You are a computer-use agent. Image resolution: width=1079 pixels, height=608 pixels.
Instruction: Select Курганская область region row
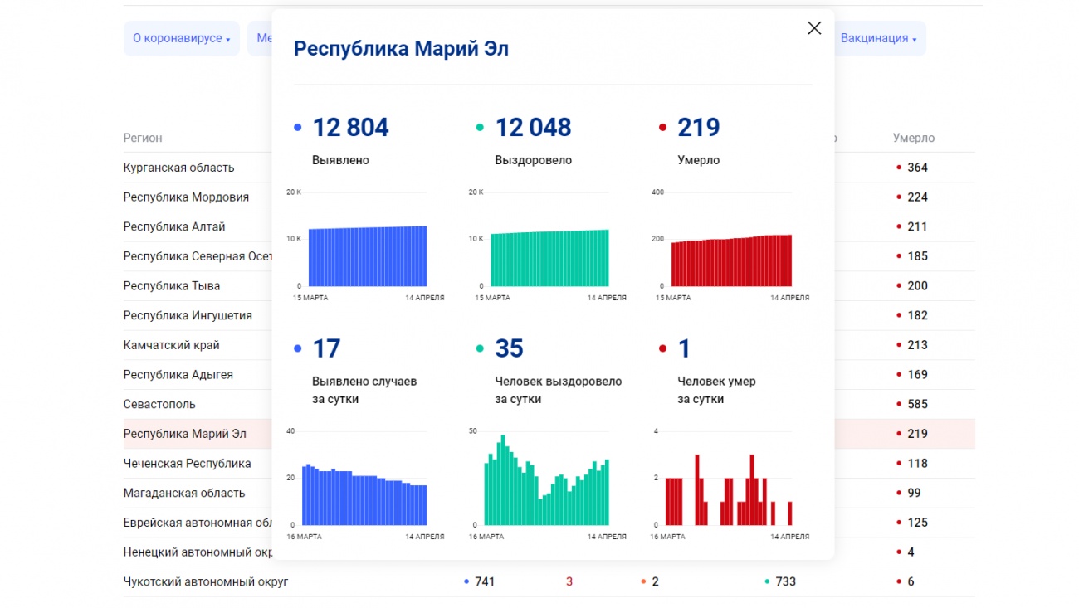pos(179,168)
